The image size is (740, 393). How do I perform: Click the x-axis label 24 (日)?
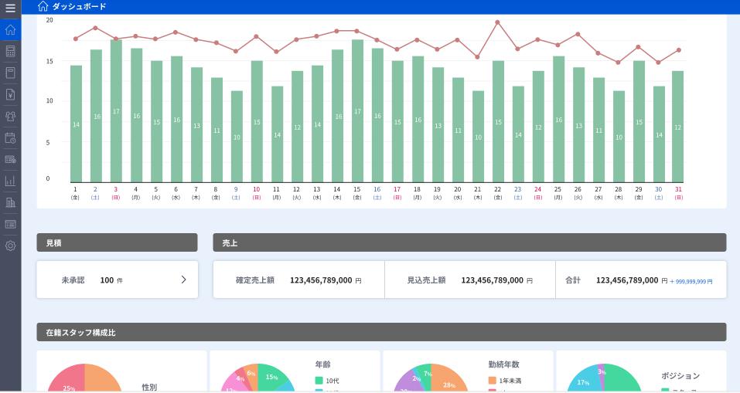(x=537, y=193)
